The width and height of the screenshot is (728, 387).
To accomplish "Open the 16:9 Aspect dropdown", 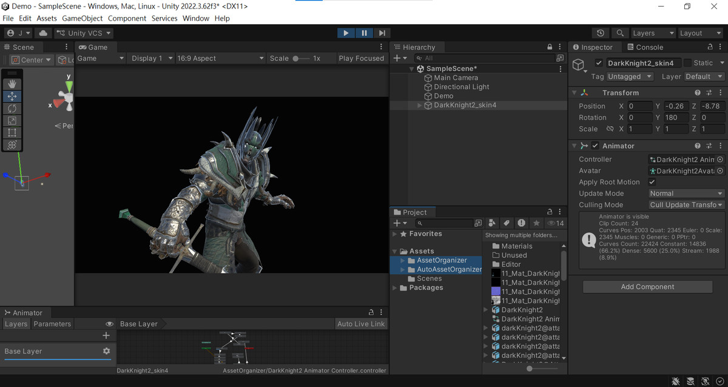I will pyautogui.click(x=220, y=58).
